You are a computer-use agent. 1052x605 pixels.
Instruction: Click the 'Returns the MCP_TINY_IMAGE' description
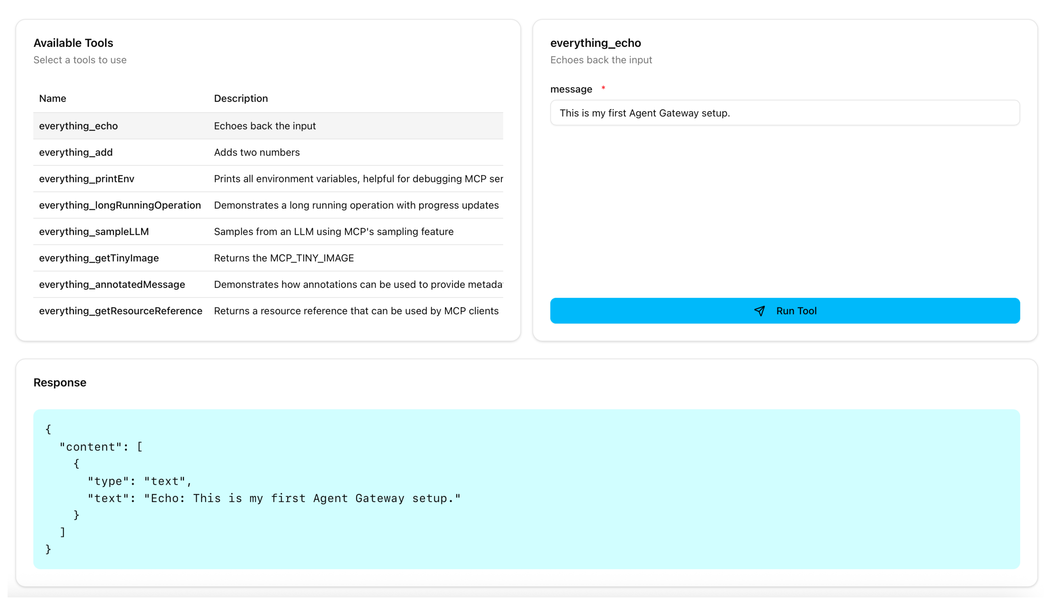tap(284, 258)
